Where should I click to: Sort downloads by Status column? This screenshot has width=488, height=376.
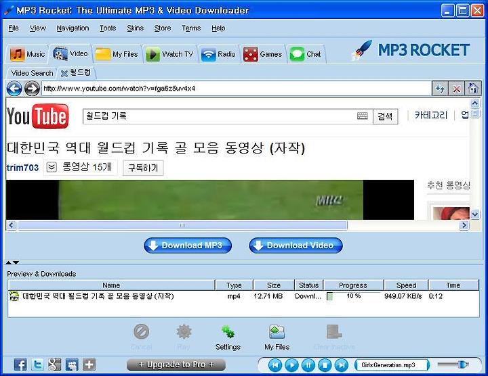[x=309, y=285]
